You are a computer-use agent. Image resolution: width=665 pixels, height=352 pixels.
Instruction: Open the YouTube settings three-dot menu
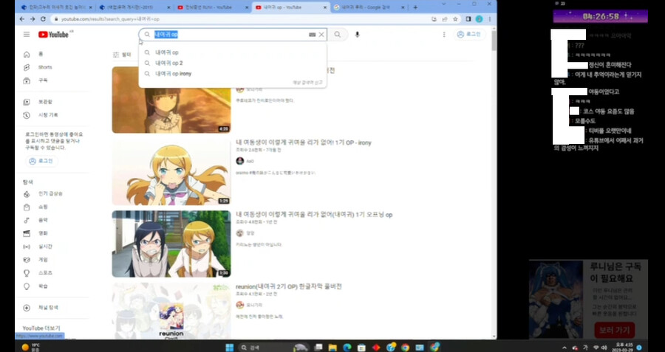tap(444, 35)
